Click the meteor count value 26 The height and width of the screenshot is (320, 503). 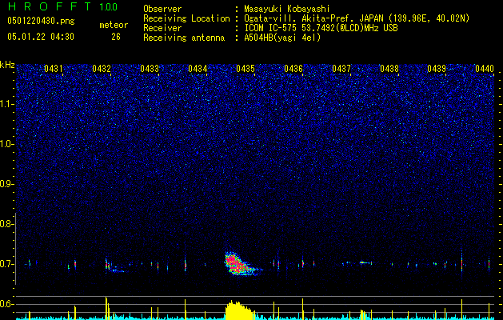[116, 37]
